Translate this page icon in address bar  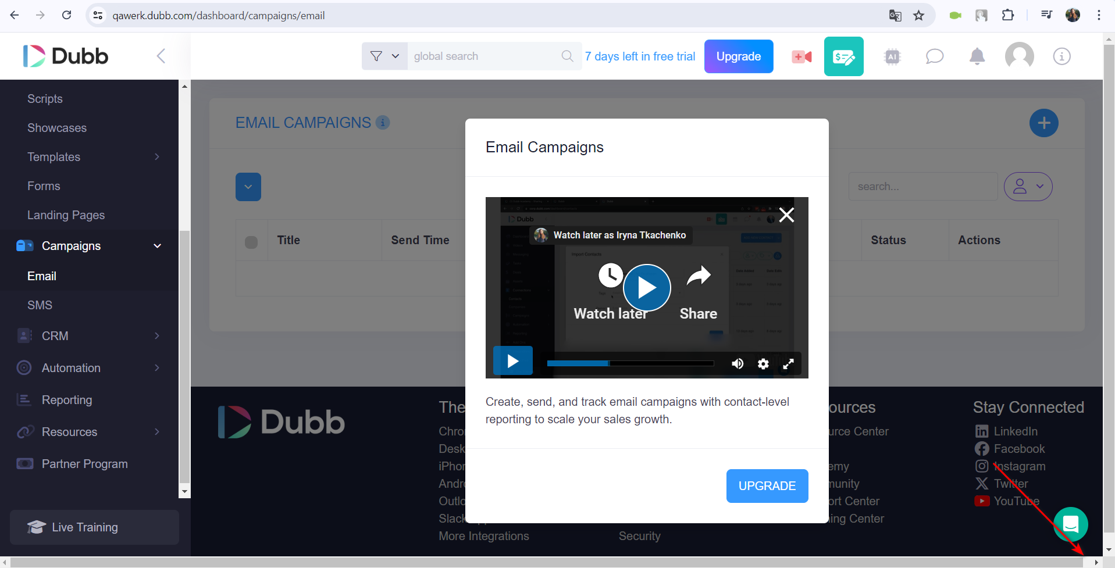(895, 16)
